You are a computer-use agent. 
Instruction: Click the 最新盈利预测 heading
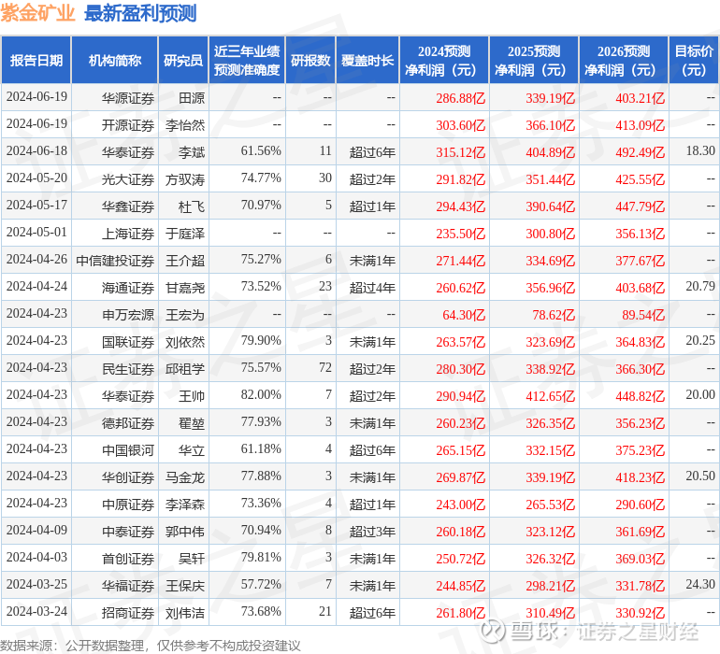click(x=140, y=13)
